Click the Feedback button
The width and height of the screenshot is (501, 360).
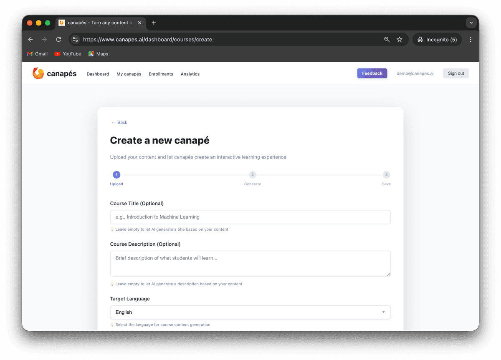point(372,73)
